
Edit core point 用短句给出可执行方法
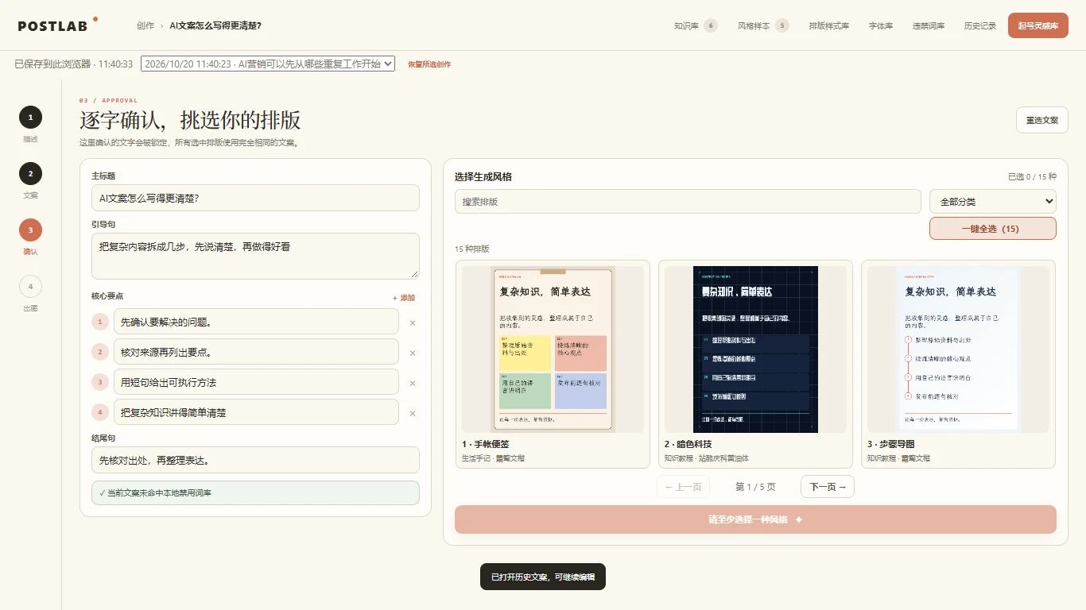tap(256, 382)
